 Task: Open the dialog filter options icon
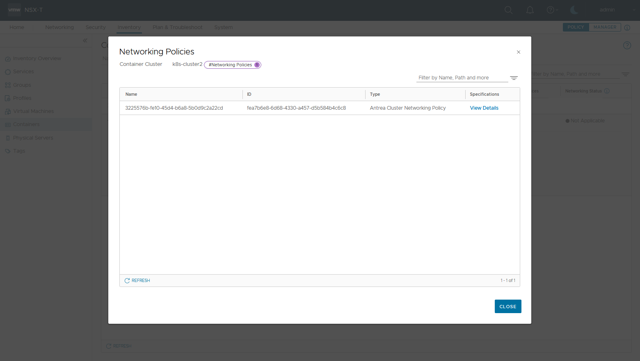[514, 78]
